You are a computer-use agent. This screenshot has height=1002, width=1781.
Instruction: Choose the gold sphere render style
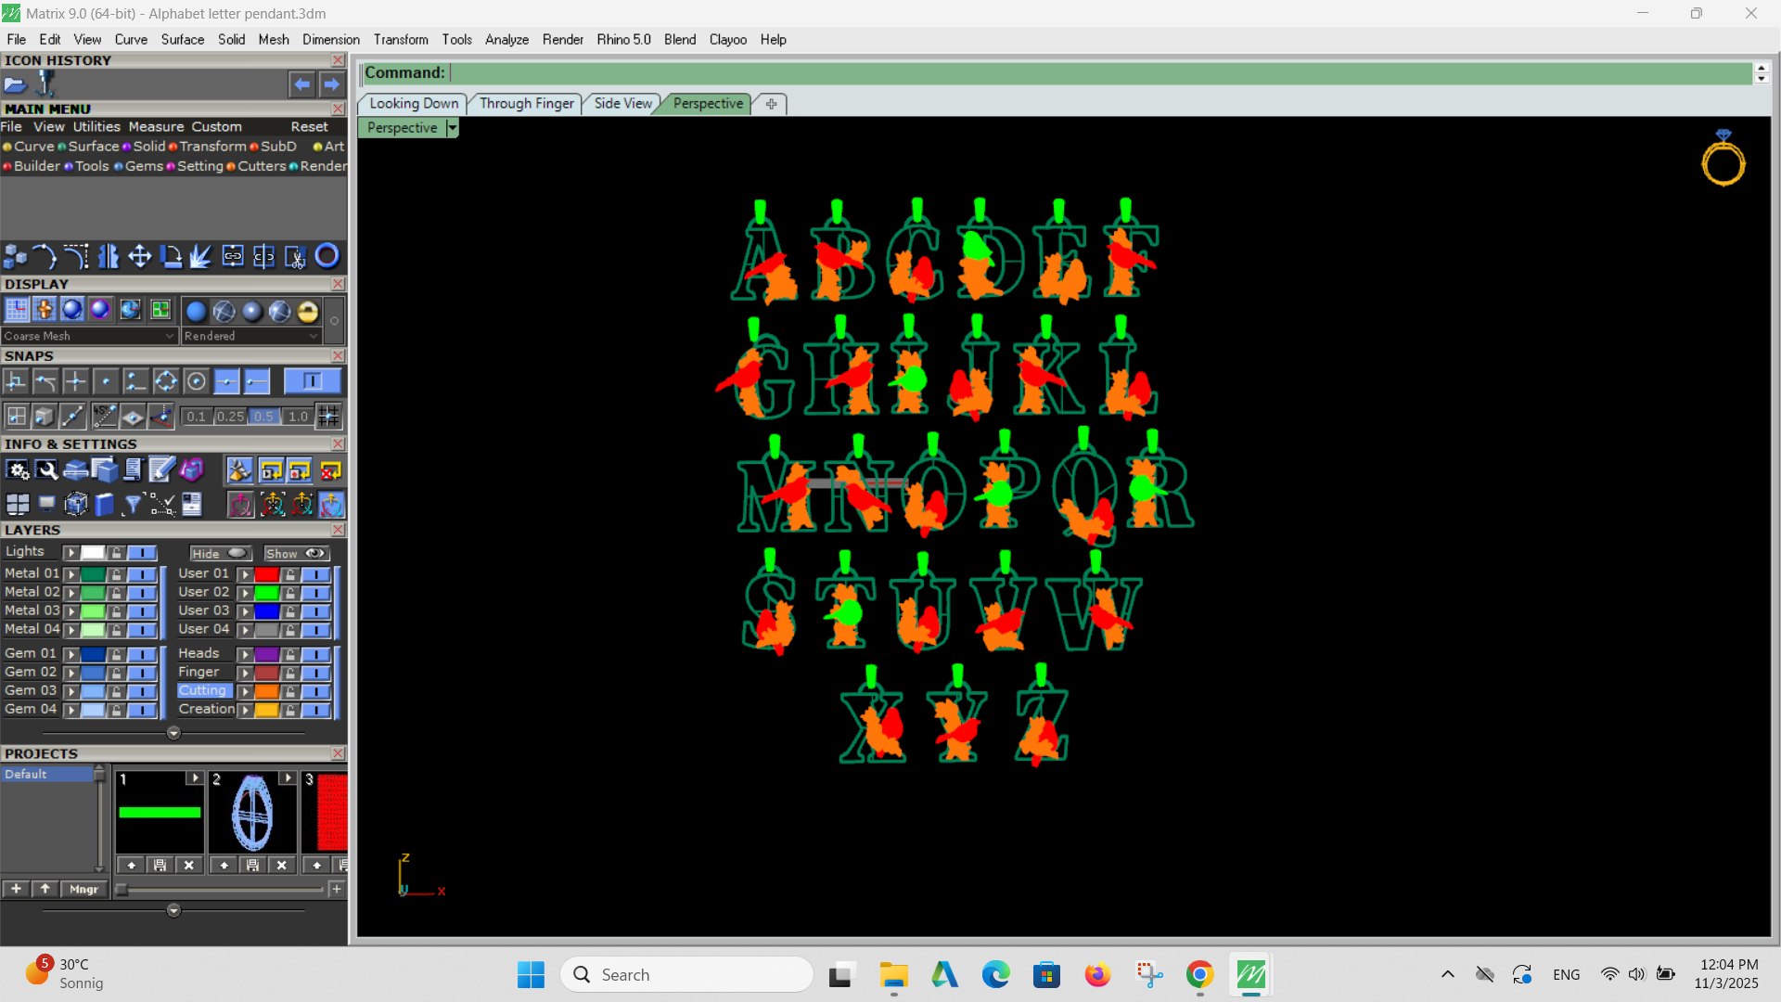tap(308, 311)
